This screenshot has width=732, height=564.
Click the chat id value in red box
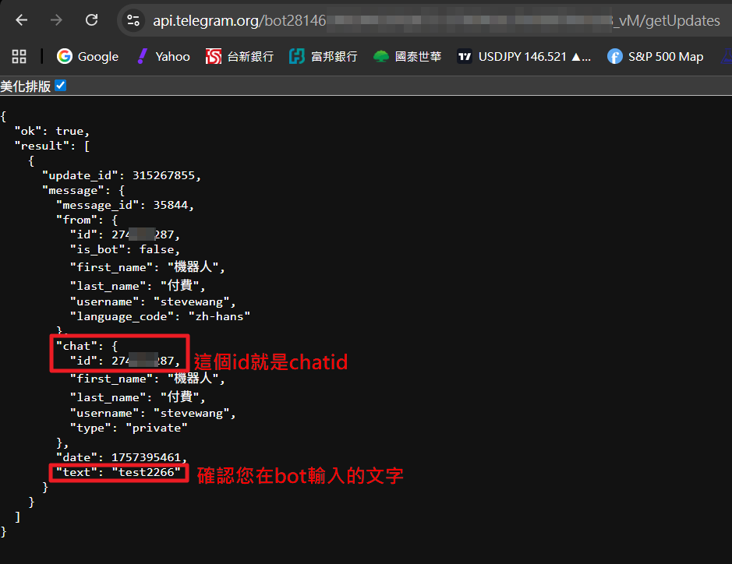(146, 361)
